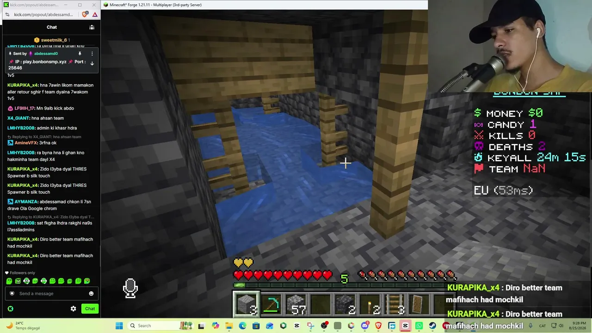
Task: Select the diamond pickaxe hotbar slot
Action: 271,304
